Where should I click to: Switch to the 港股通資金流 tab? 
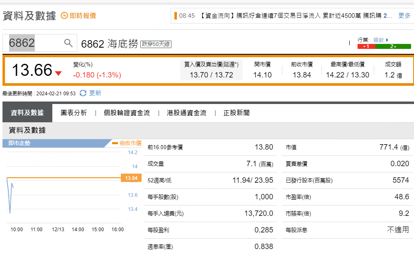point(187,113)
